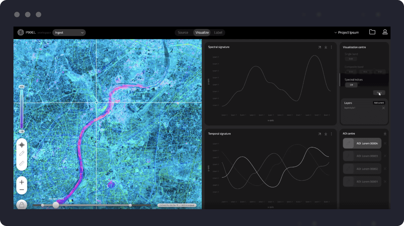Click the vertical color scale slider

(x=22, y=108)
